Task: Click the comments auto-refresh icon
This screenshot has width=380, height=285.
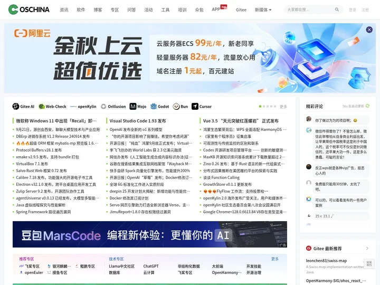Action: pos(368,106)
